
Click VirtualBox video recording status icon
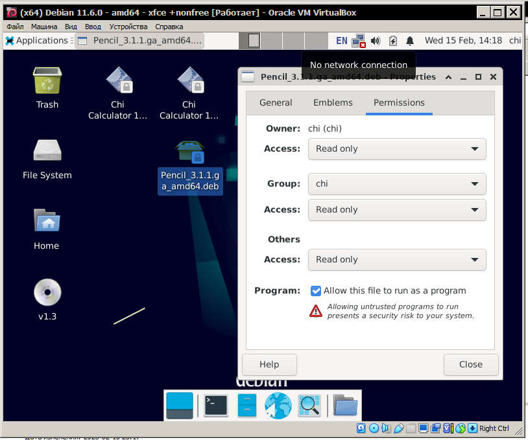(x=436, y=428)
